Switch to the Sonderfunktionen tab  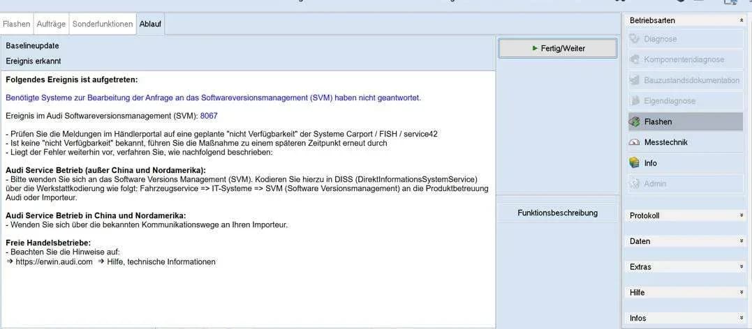(x=103, y=24)
